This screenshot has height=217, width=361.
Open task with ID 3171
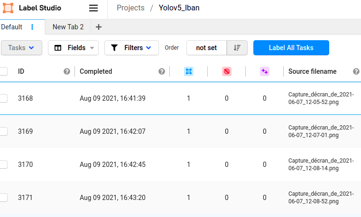[25, 198]
